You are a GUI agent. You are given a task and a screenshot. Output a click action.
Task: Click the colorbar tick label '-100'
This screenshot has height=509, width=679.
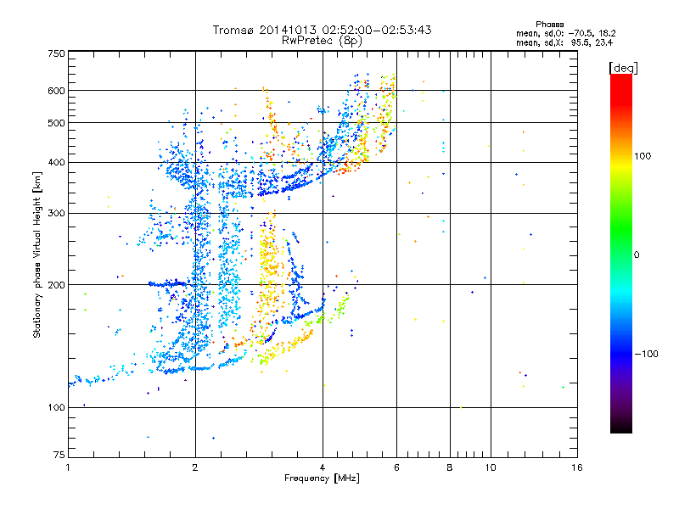pyautogui.click(x=646, y=354)
